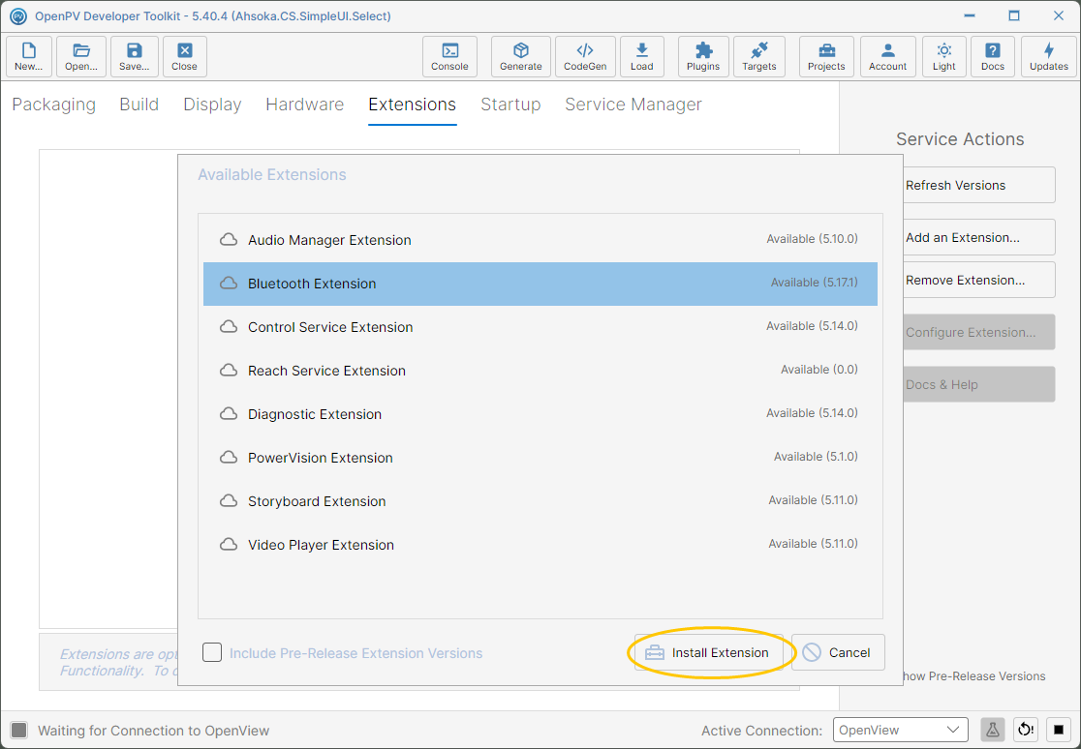Click the Available (0.0) version text

pyautogui.click(x=819, y=370)
